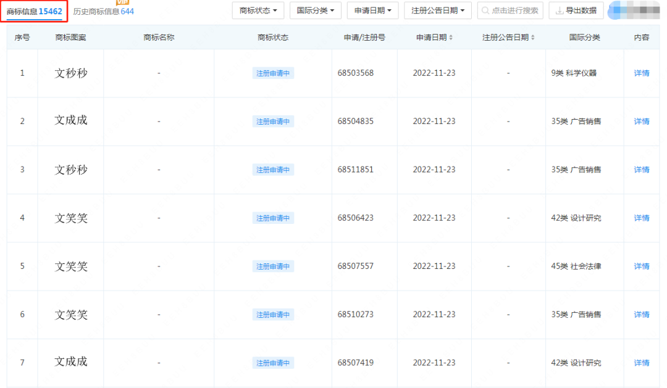Click 注册申请中 status tag for 68507419
This screenshot has height=388, width=667.
[273, 363]
